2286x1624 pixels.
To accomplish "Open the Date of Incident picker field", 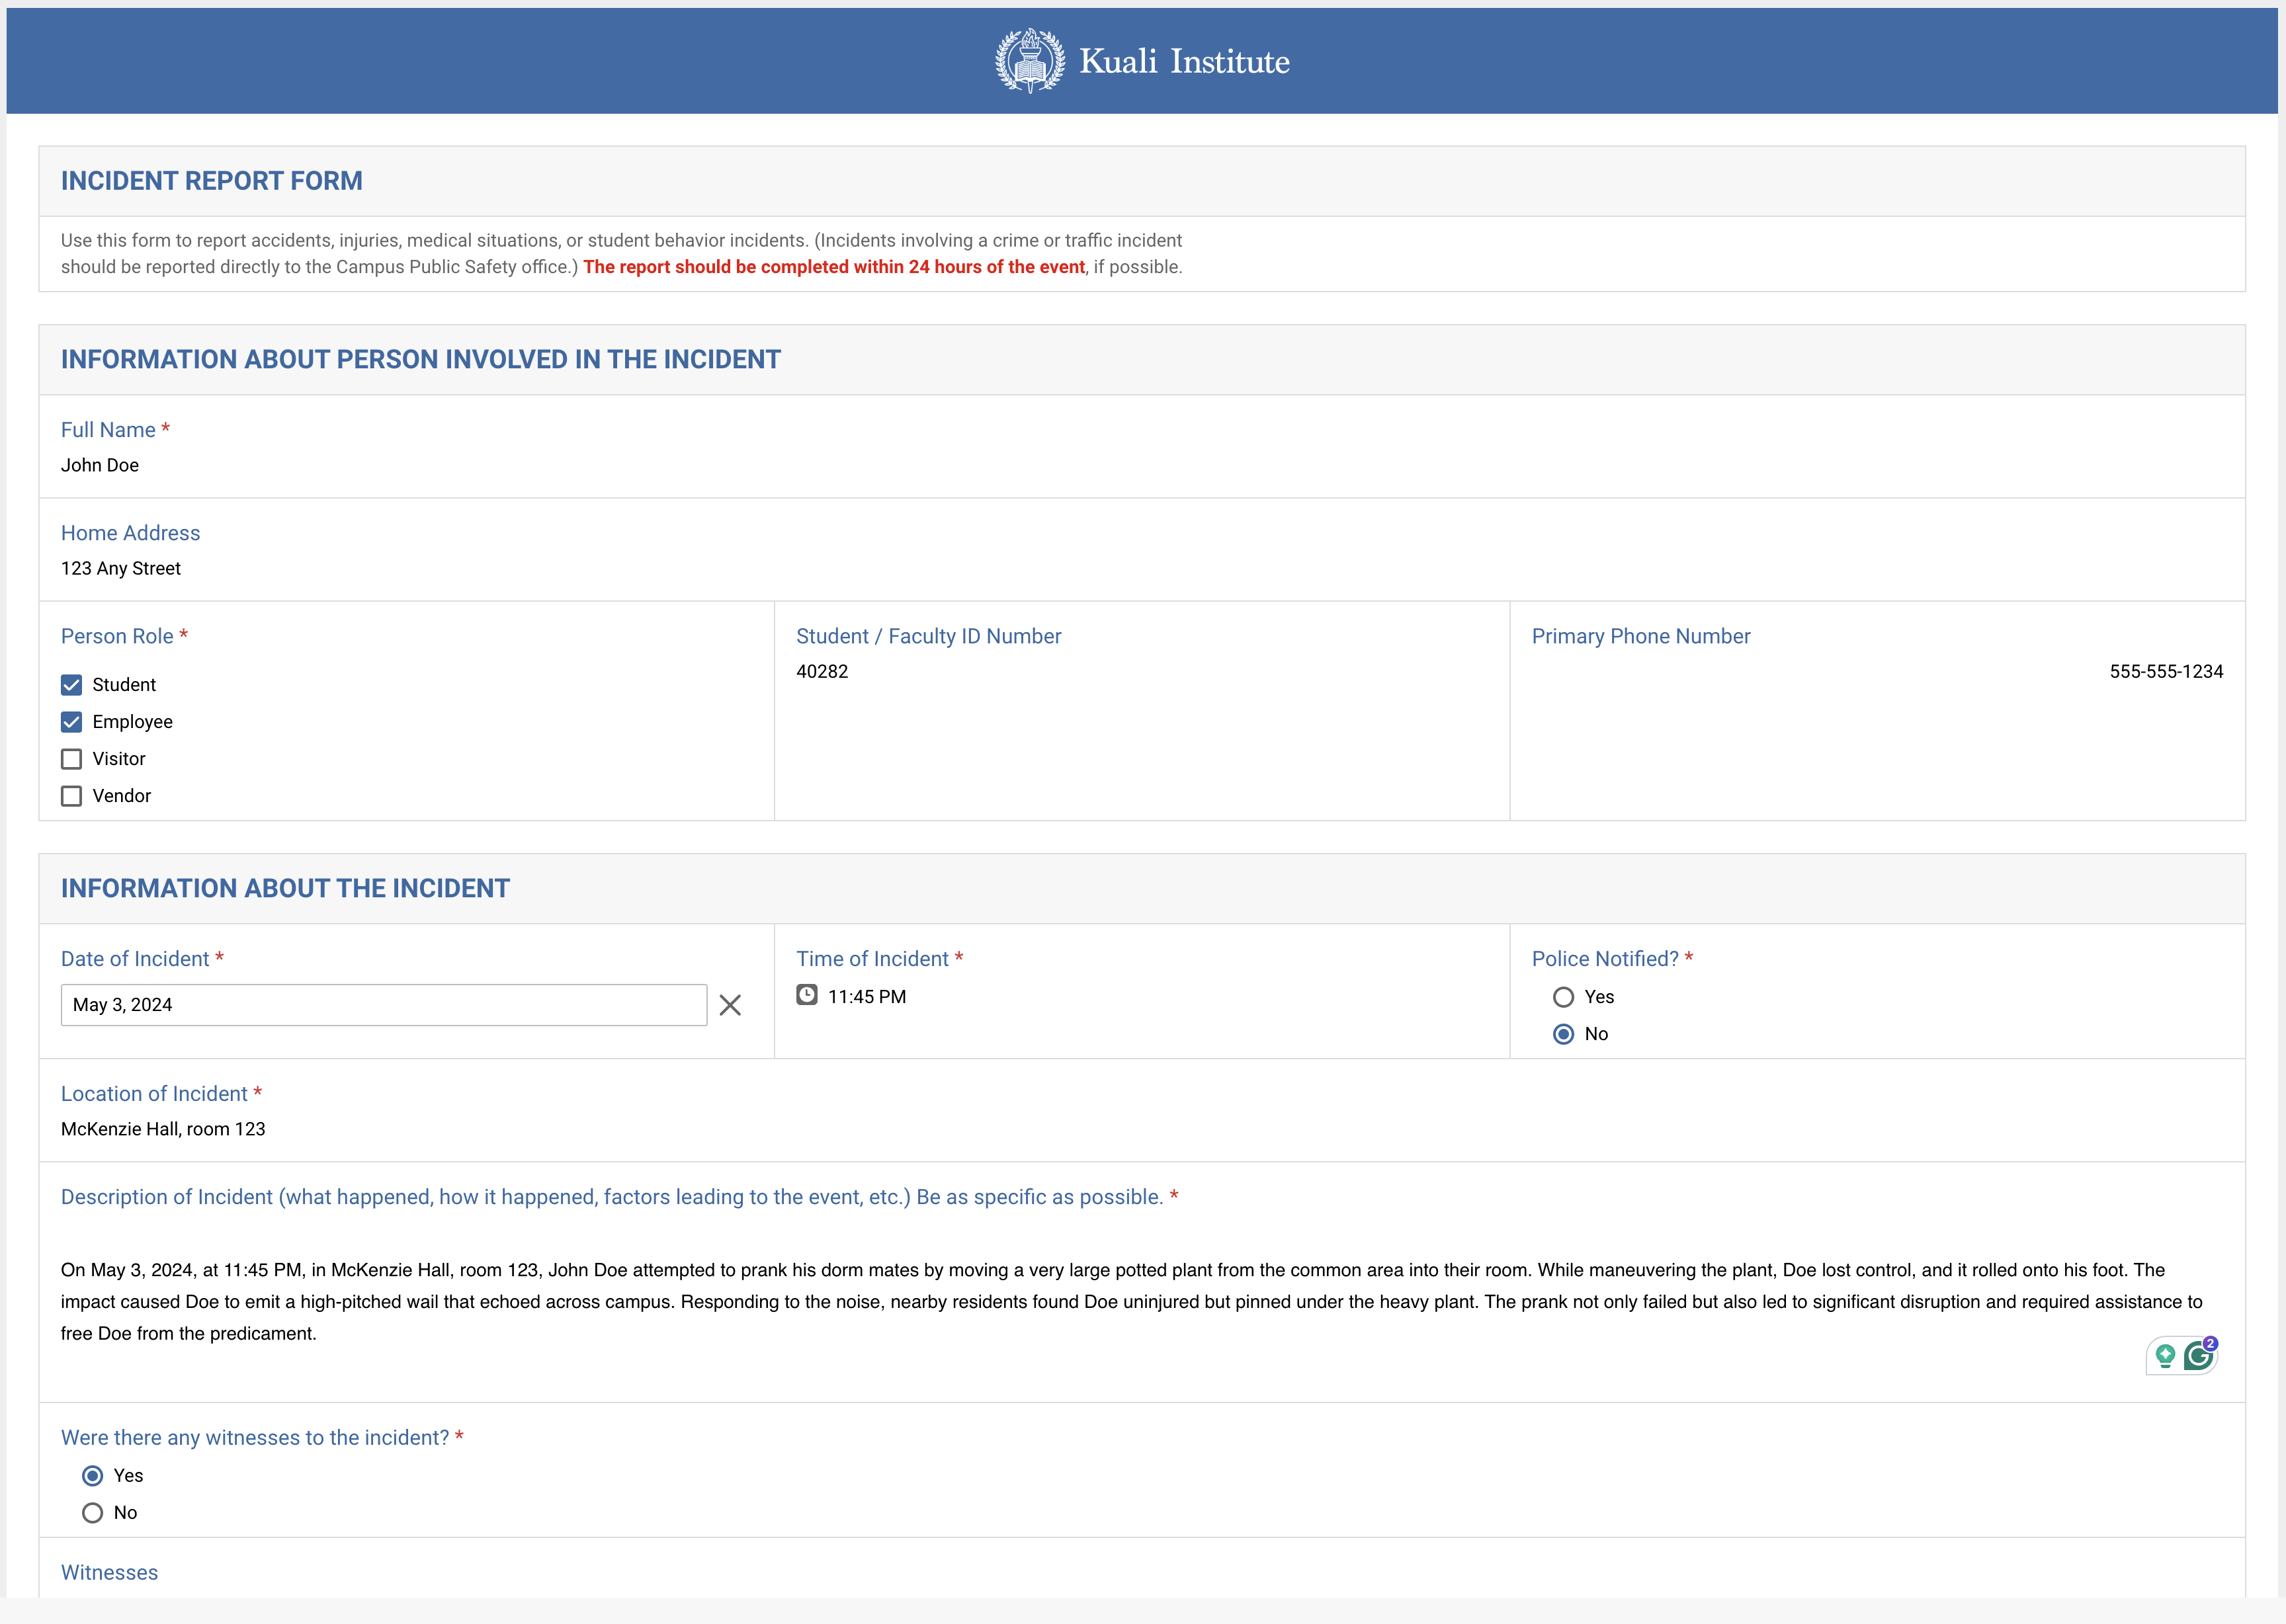I will click(383, 1005).
